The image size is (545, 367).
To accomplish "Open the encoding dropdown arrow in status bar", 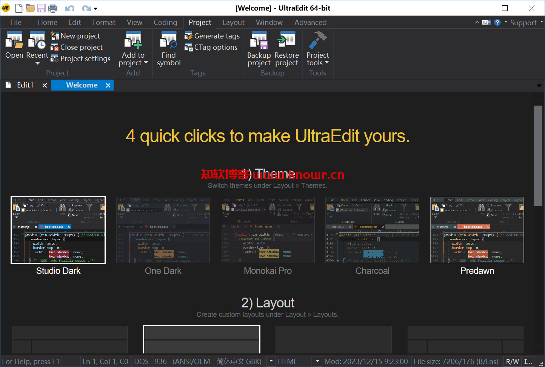I will [x=271, y=361].
